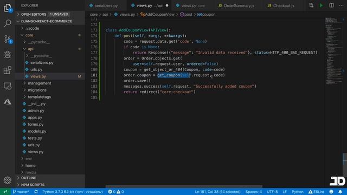Open apps.py in the explorer
Image resolution: width=347 pixels, height=195 pixels.
50,118
